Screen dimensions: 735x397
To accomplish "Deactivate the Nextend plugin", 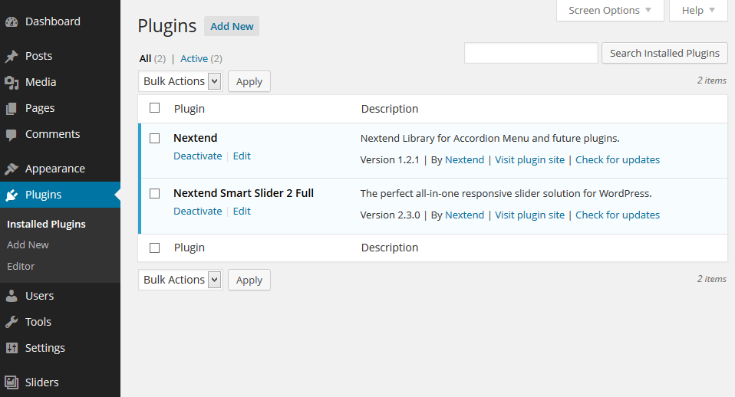I will [x=198, y=156].
